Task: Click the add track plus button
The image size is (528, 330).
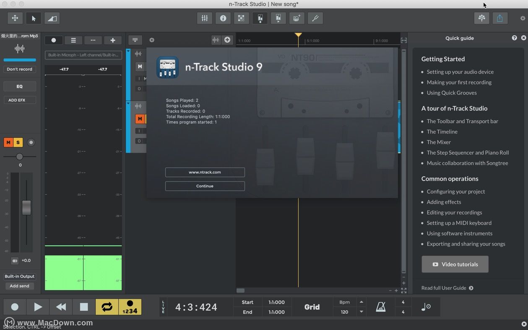Action: (113, 40)
